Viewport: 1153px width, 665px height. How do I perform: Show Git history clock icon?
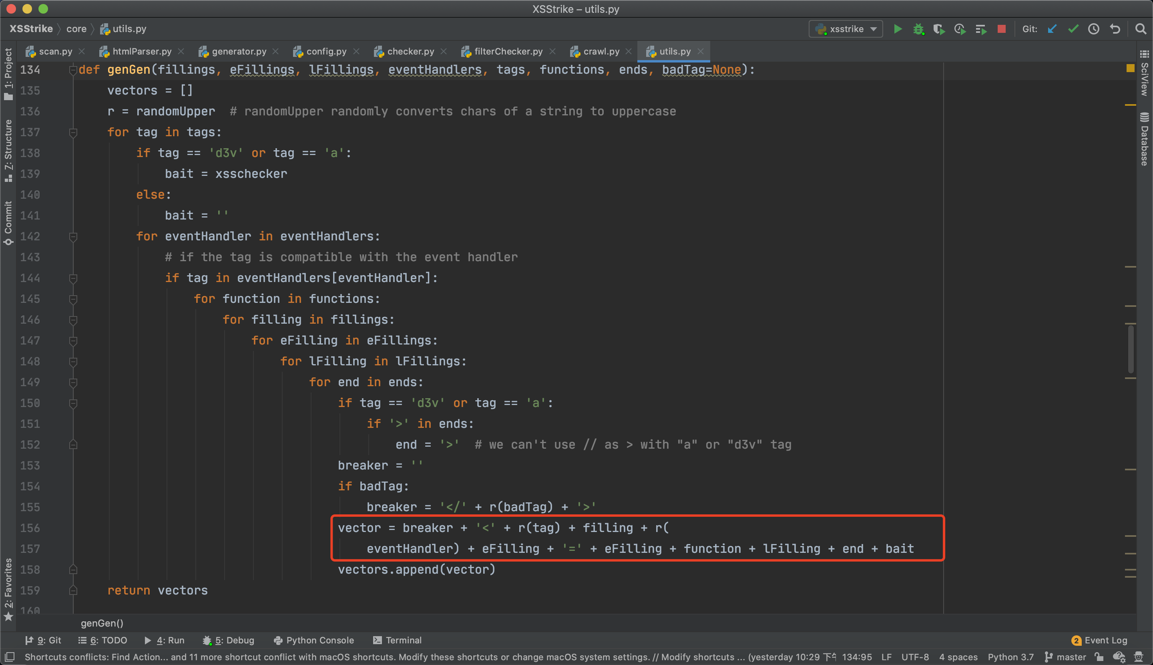coord(1094,29)
